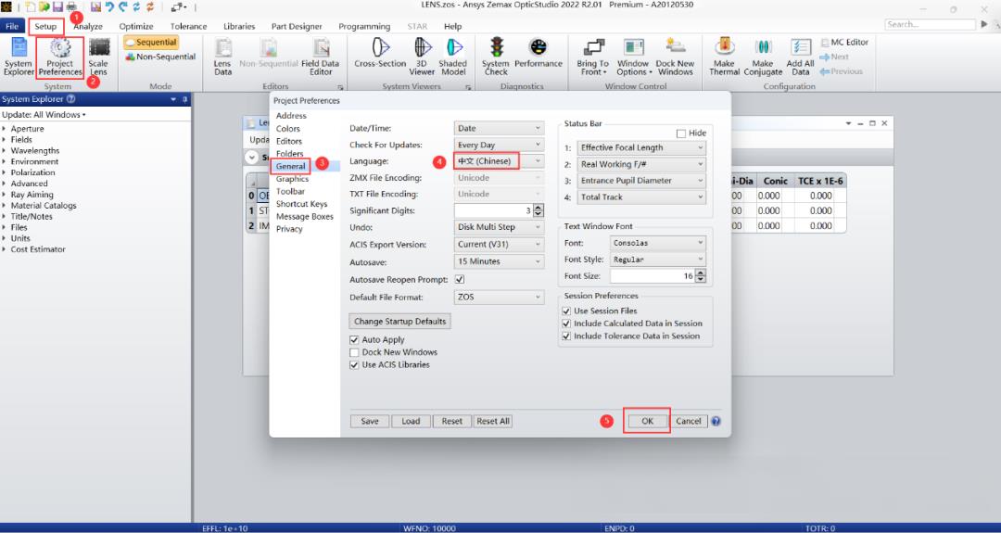Click the Save icon in quick access toolbar

(x=57, y=7)
